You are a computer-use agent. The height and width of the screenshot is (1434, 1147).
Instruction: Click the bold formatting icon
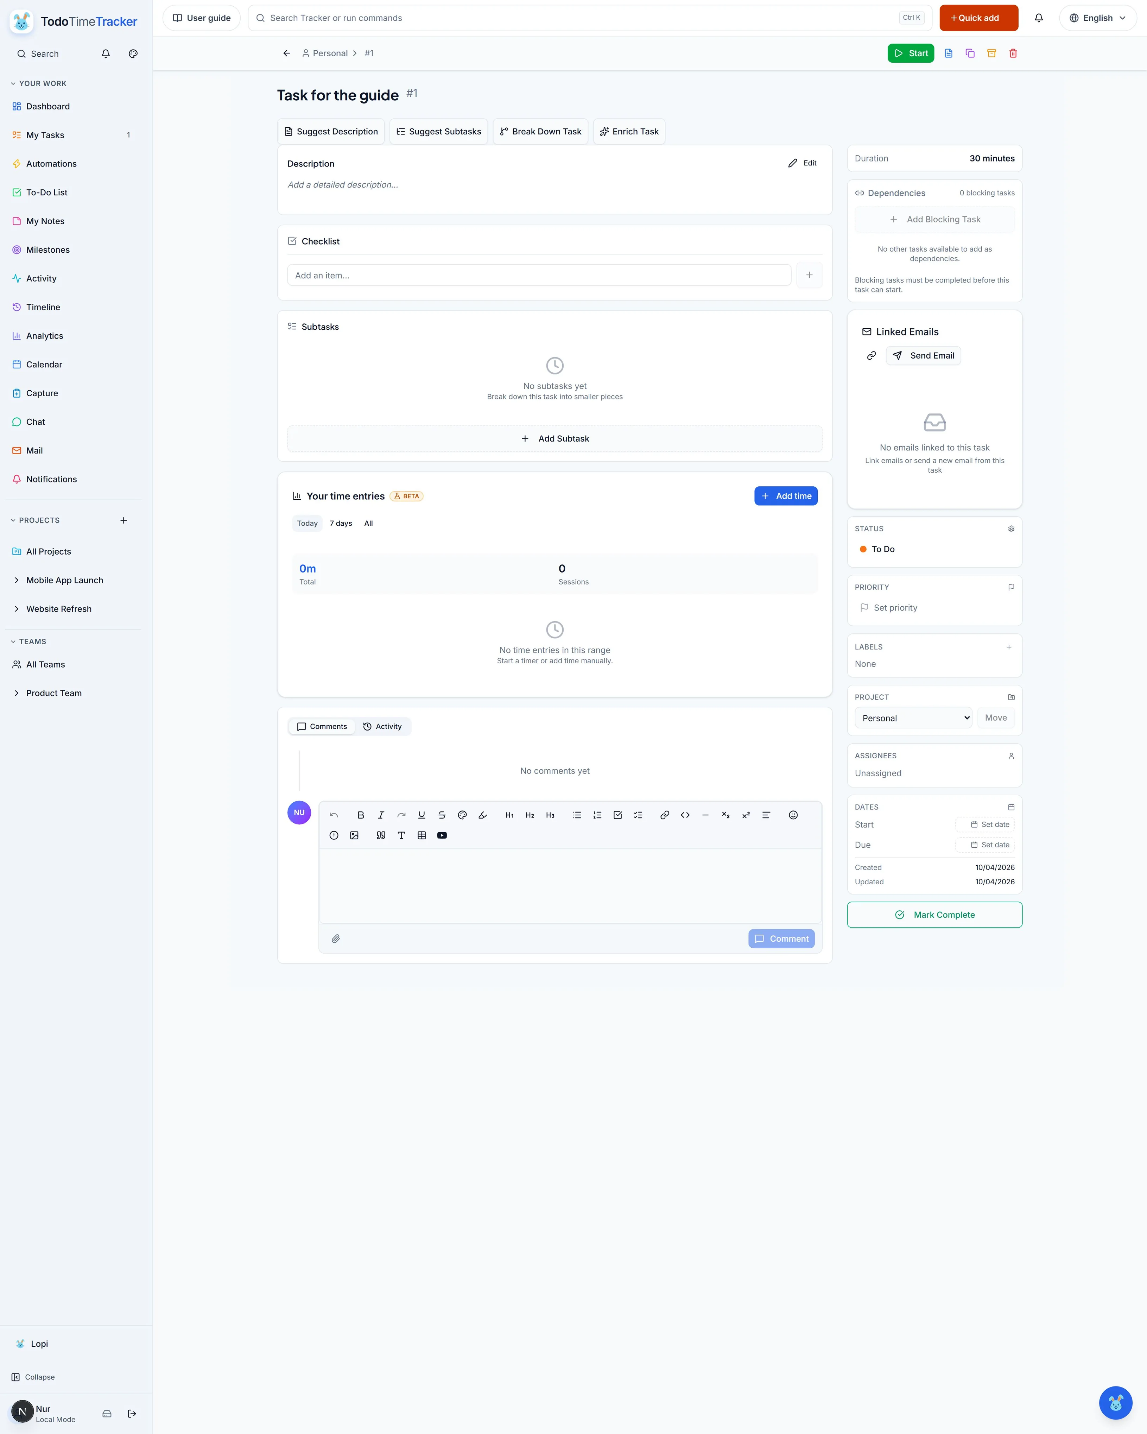[360, 815]
